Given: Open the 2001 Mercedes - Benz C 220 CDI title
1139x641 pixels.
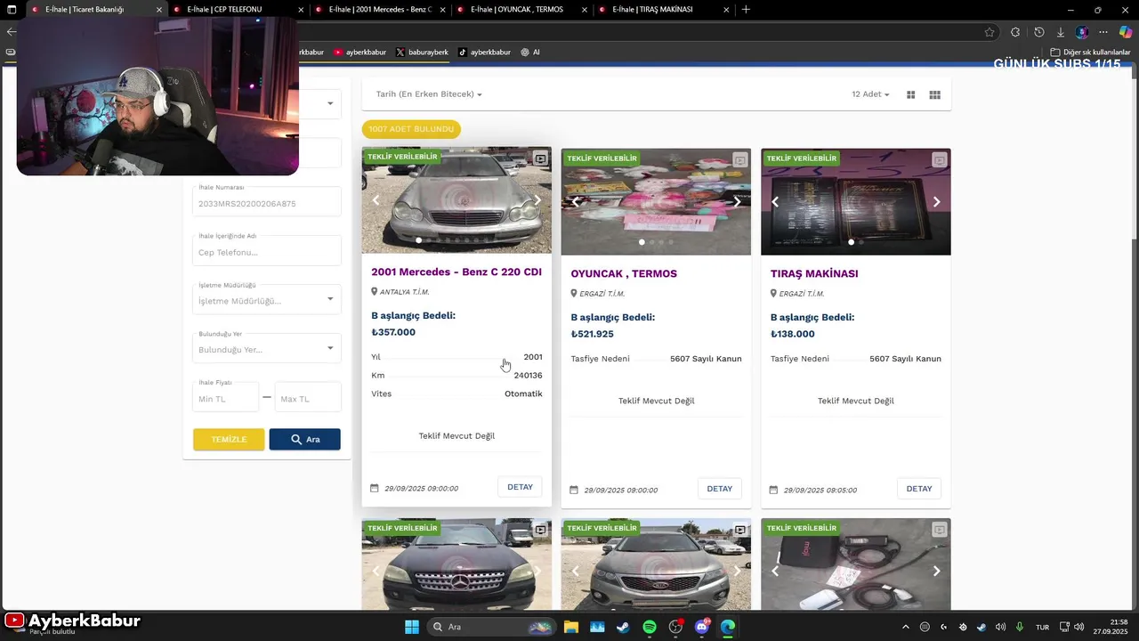Looking at the screenshot, I should [456, 272].
